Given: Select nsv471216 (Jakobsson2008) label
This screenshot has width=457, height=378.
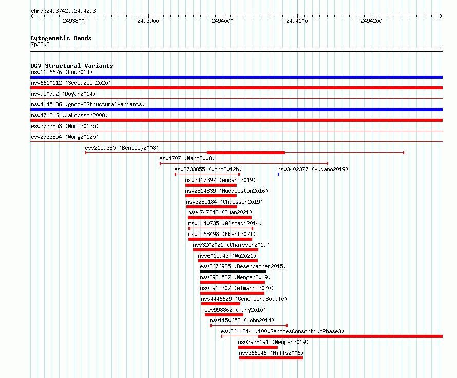Looking at the screenshot, I should (x=69, y=115).
